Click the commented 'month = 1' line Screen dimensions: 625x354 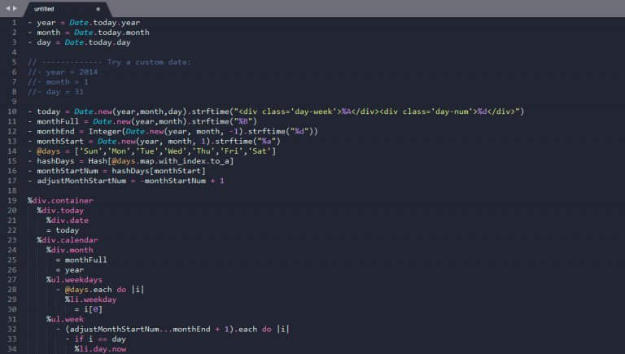point(59,82)
